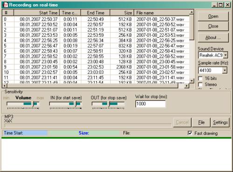Viewport: 233px width, 172px height.
Task: Pick file 2007-01-08_22-53-53.wav
Action: click(x=160, y=35)
